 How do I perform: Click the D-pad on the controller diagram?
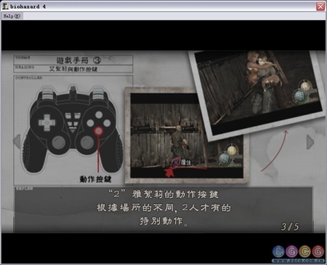(47, 122)
